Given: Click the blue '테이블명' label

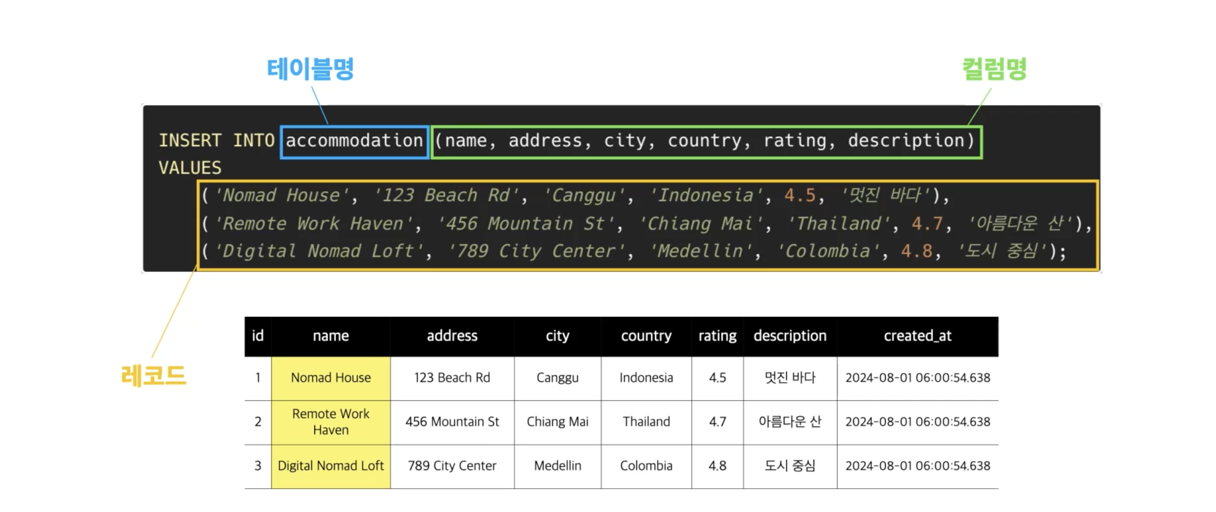Looking at the screenshot, I should click(x=310, y=69).
